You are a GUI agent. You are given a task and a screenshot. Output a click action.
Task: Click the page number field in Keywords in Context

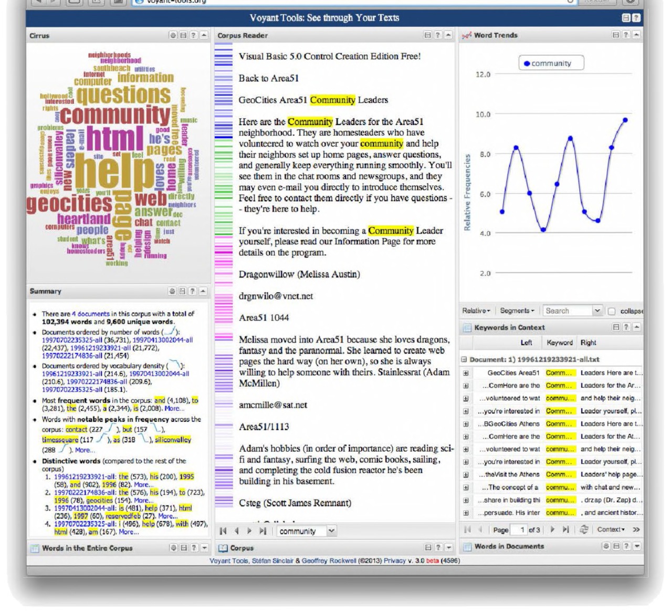point(519,529)
